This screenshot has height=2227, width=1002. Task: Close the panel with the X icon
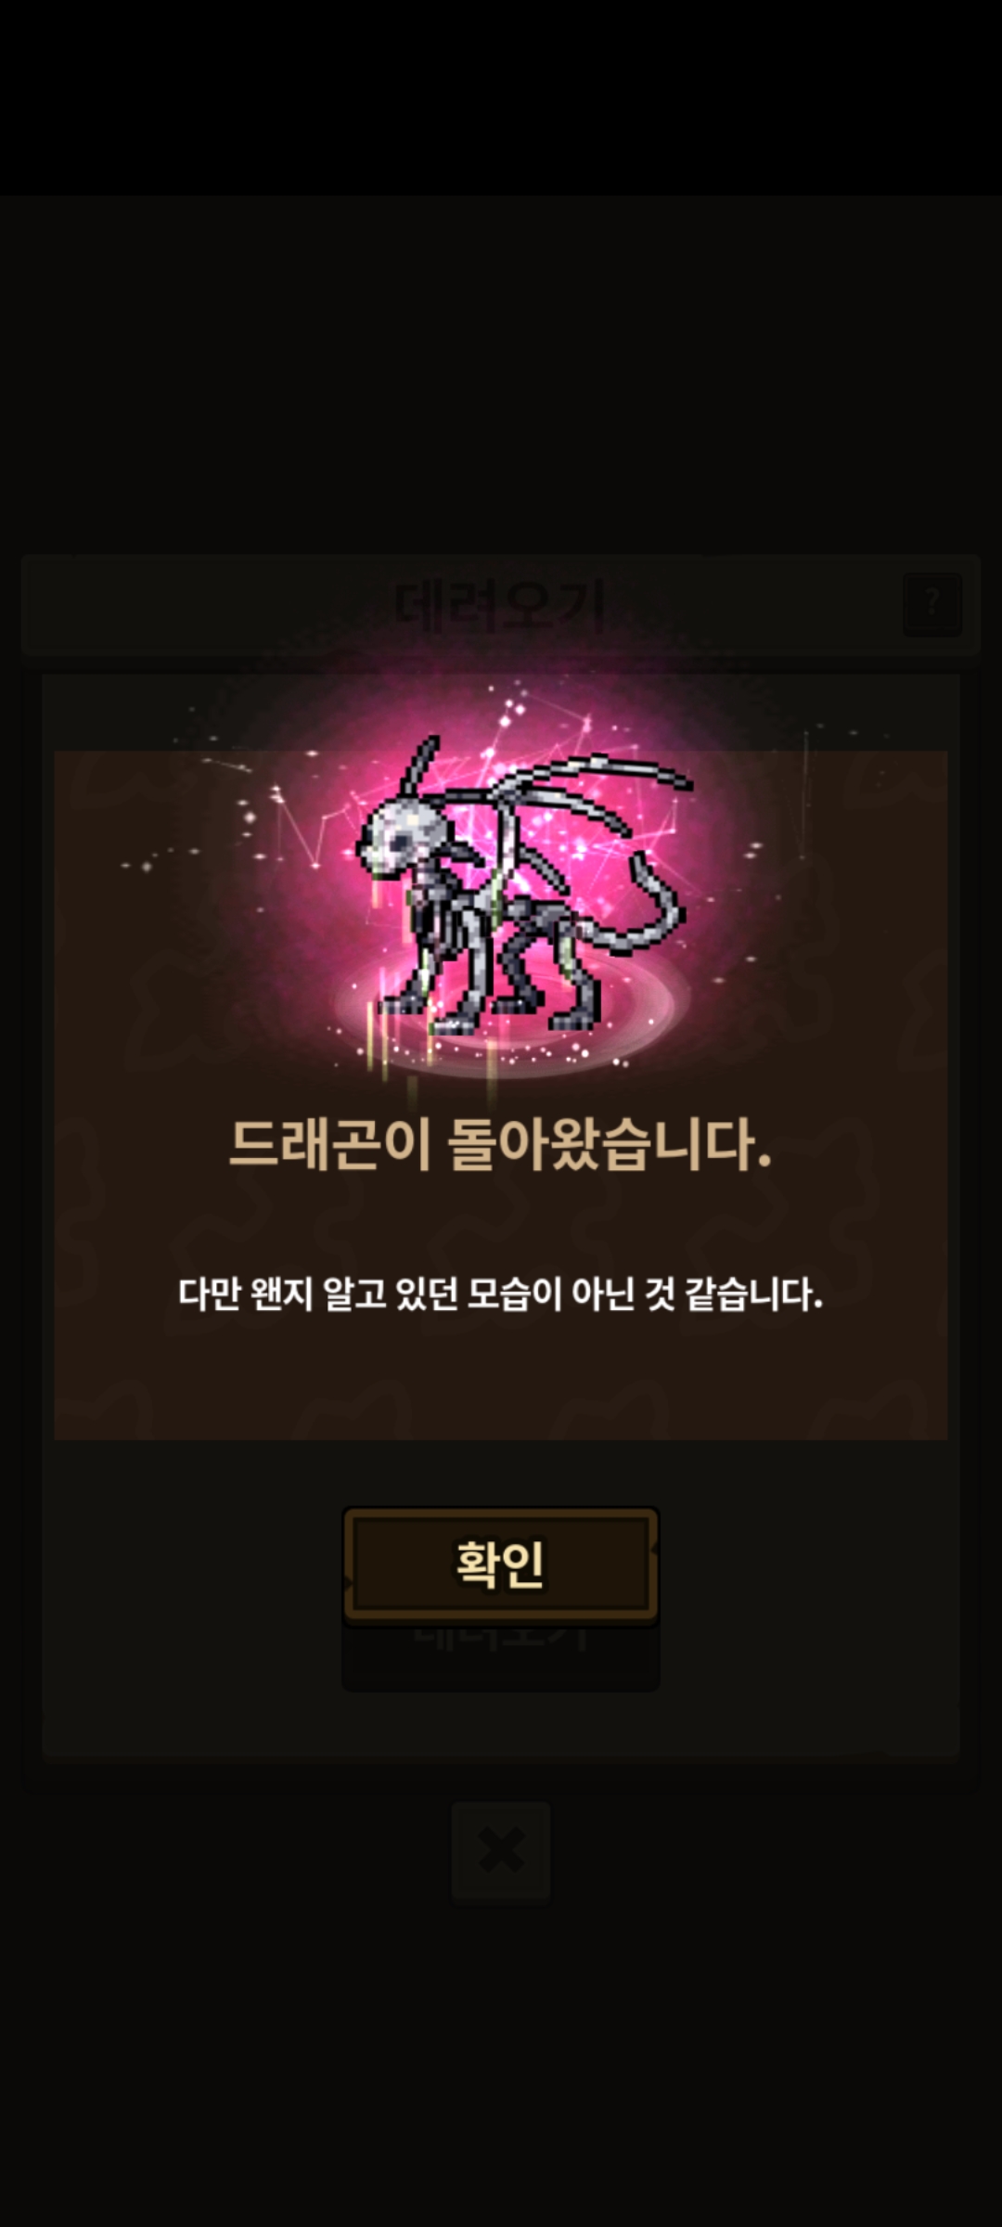501,1850
